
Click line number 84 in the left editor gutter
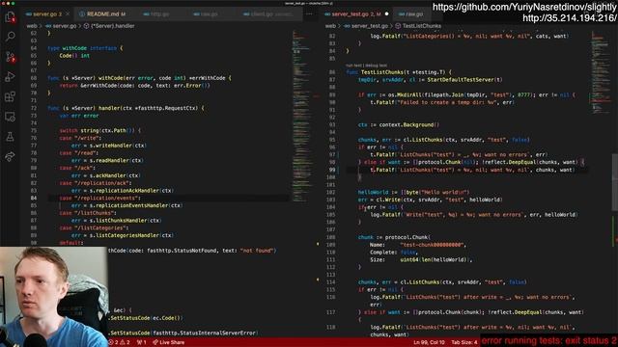coord(34,198)
